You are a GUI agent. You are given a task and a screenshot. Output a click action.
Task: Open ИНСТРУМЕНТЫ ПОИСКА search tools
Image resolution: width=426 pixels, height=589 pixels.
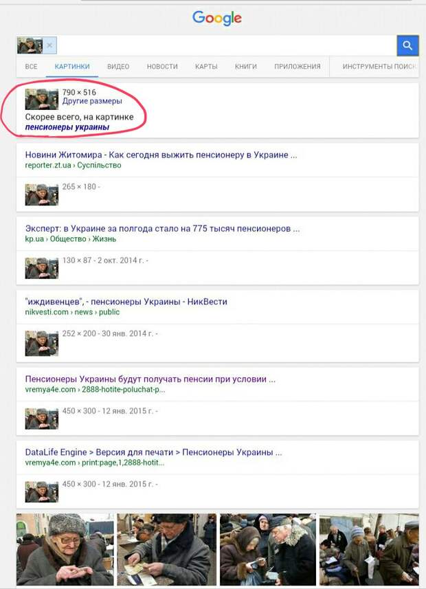point(379,67)
